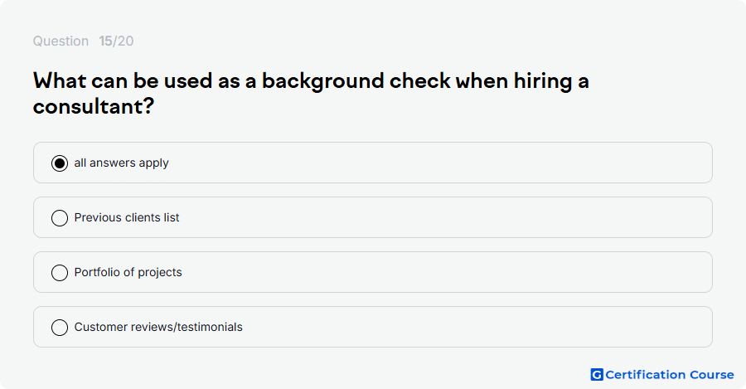Click the word 'Course' in footer link
Viewport: 746px width, 389px height.
pos(712,375)
